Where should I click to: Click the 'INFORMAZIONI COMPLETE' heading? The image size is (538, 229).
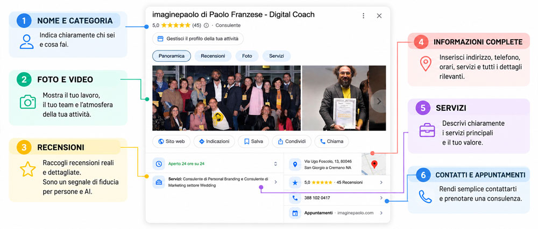pyautogui.click(x=478, y=42)
